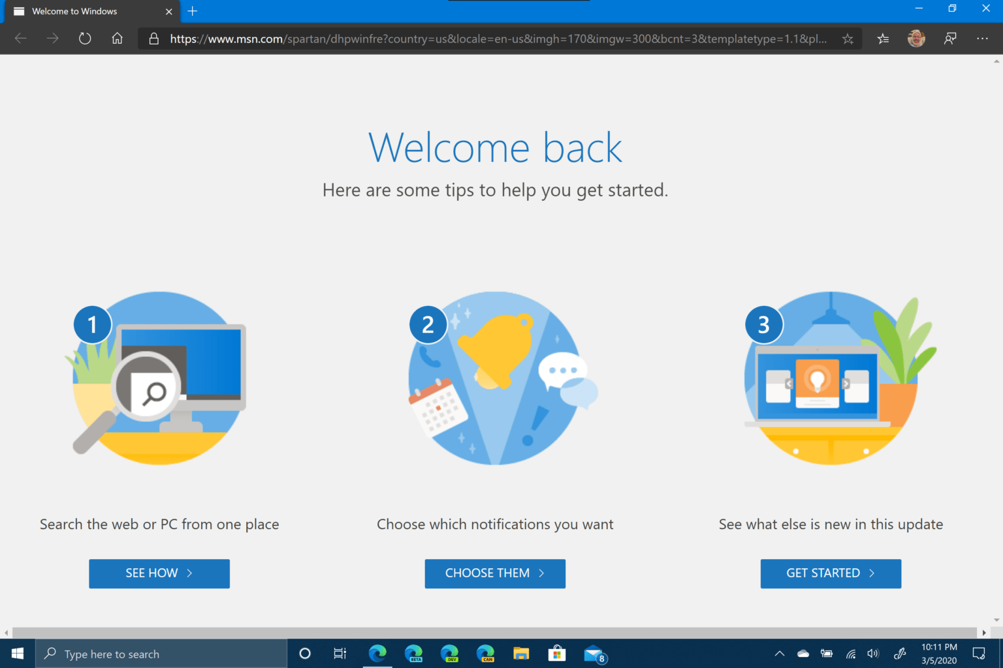Viewport: 1003px width, 668px height.
Task: Open the Mail app from the taskbar
Action: coord(593,654)
